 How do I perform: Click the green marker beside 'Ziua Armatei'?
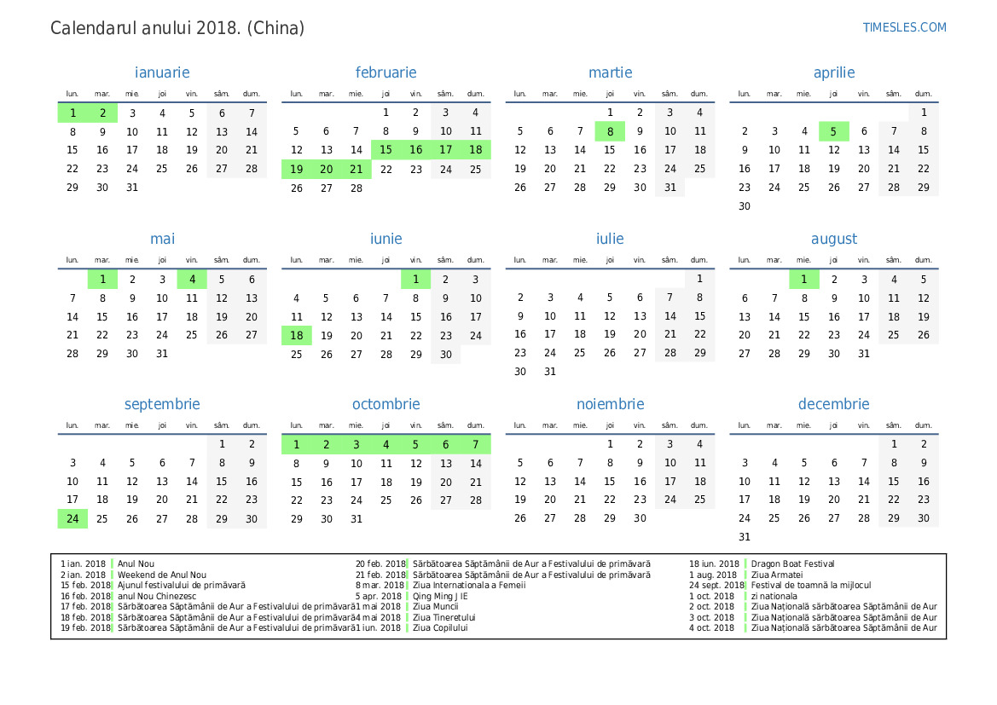point(746,575)
